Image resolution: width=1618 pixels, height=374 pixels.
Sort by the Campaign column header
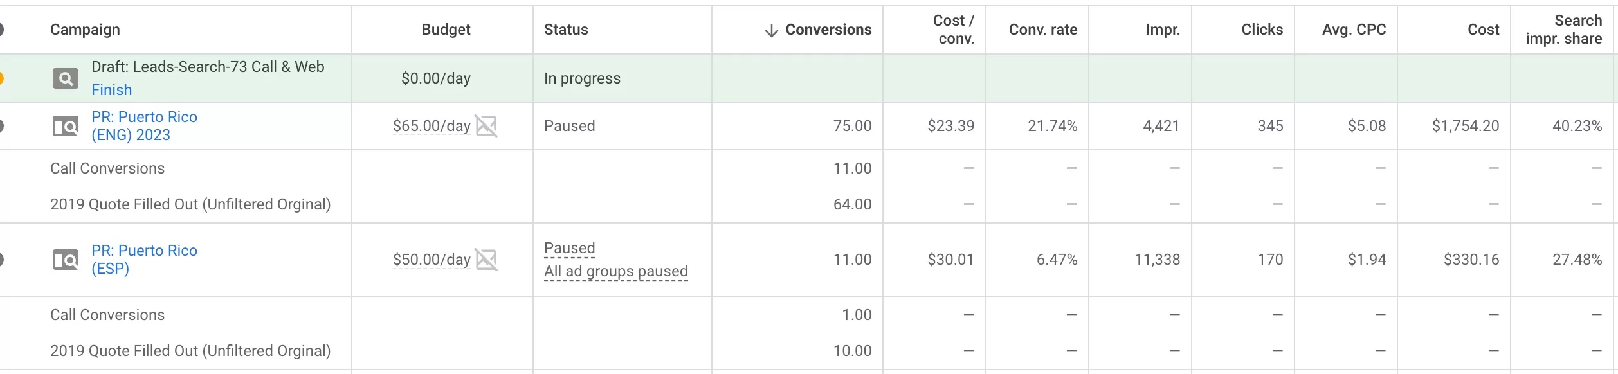[x=85, y=30]
